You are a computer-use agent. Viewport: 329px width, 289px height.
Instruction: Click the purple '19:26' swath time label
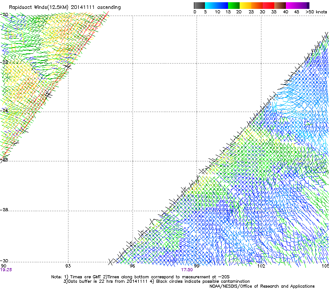click(6, 270)
